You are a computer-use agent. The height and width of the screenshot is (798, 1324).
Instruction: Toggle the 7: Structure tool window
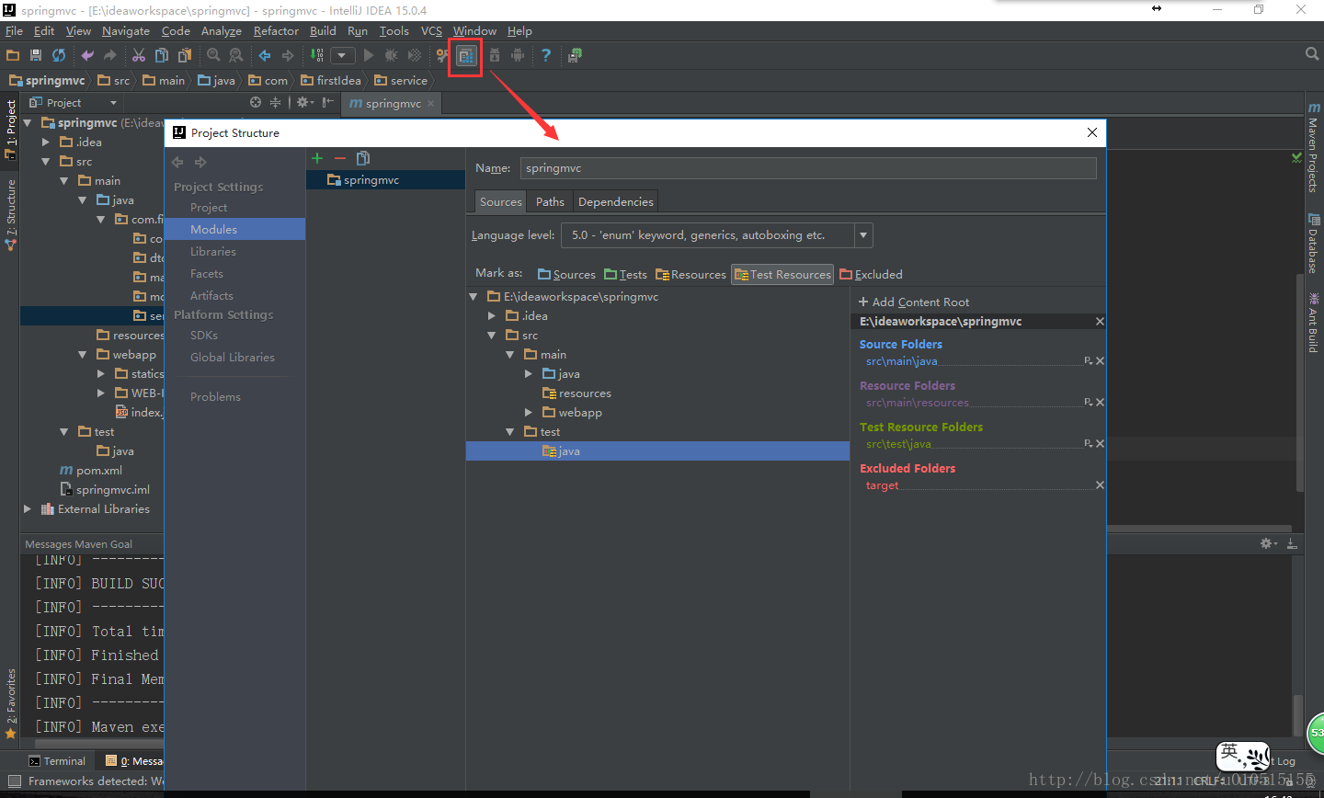click(10, 215)
